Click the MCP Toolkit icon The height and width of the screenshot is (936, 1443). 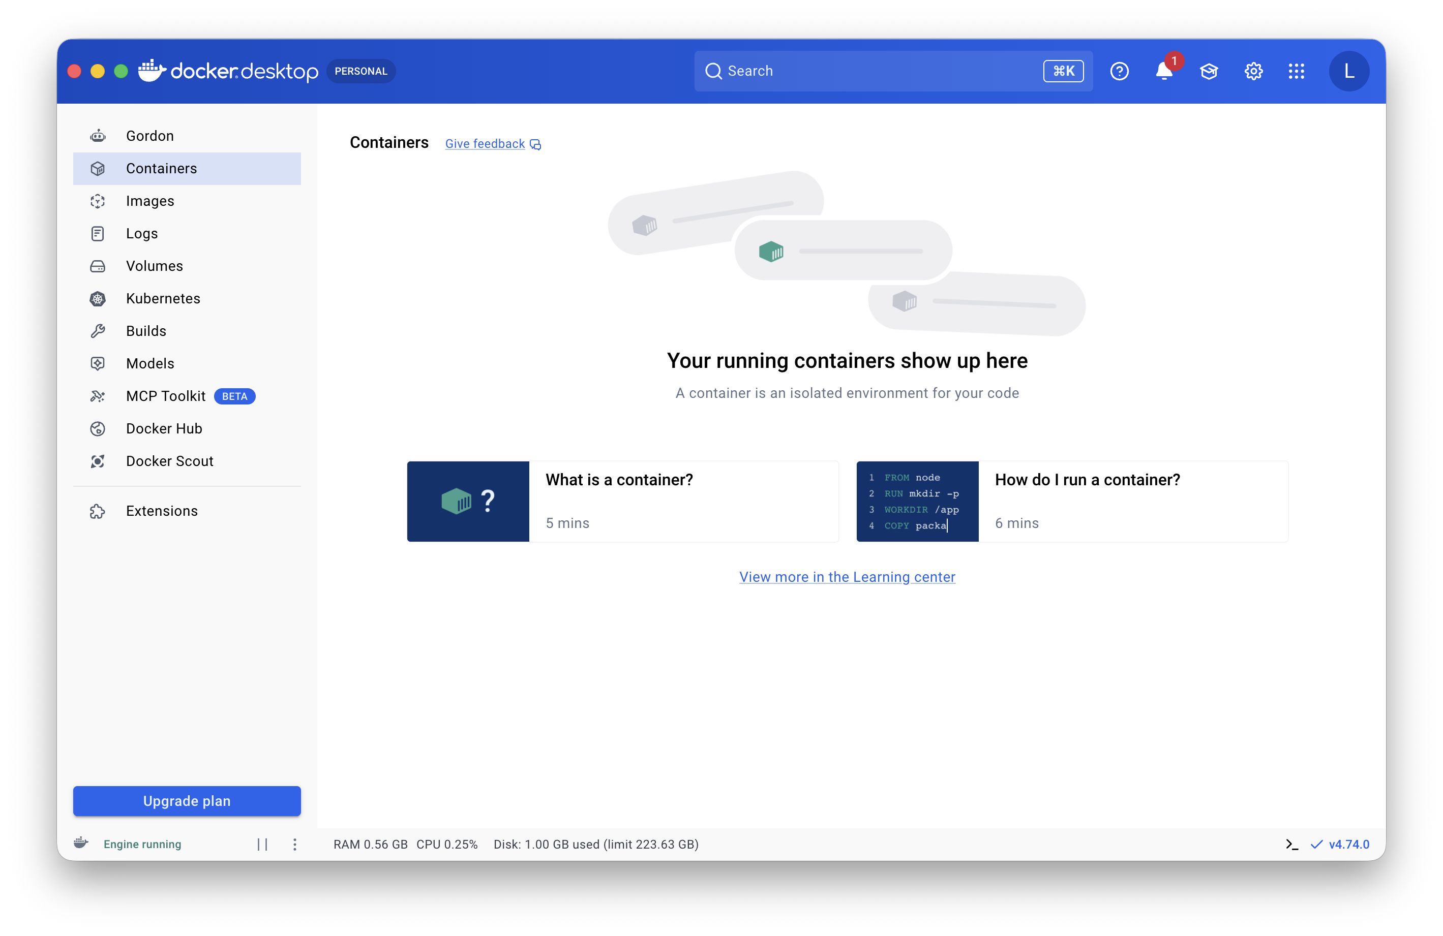tap(98, 396)
